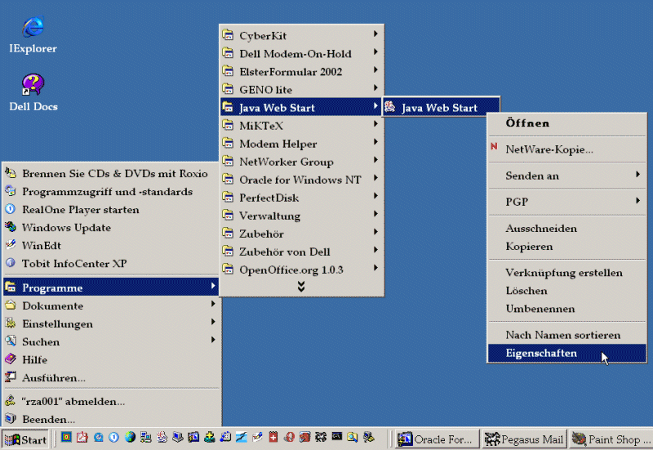Click the Pegasus Mail winged icon in quick launch

tap(321, 437)
